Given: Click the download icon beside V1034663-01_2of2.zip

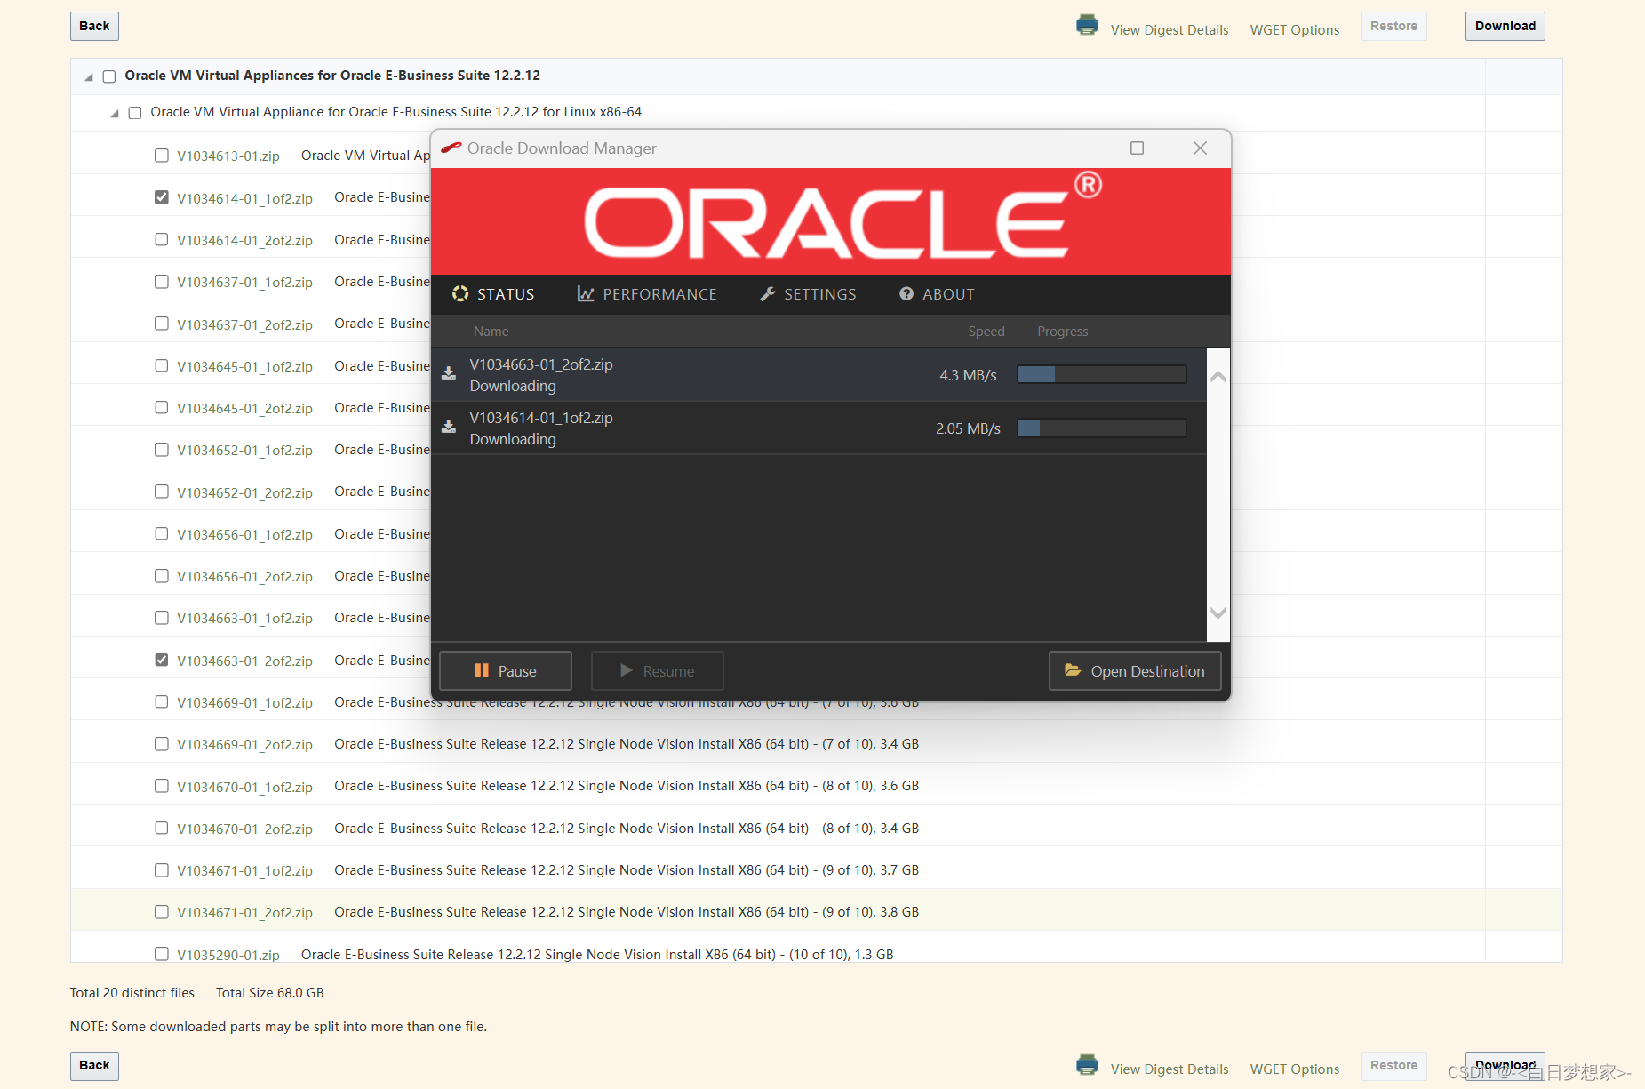Looking at the screenshot, I should click(449, 373).
